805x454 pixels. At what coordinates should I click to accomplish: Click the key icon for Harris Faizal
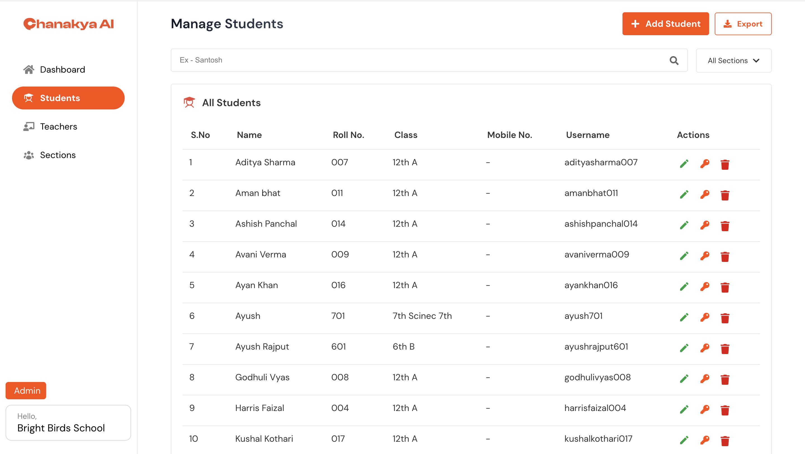[705, 409]
